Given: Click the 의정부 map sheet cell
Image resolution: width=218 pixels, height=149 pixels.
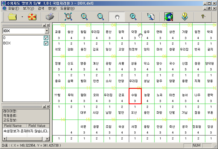Looking at the screenshot, I should (135, 49).
